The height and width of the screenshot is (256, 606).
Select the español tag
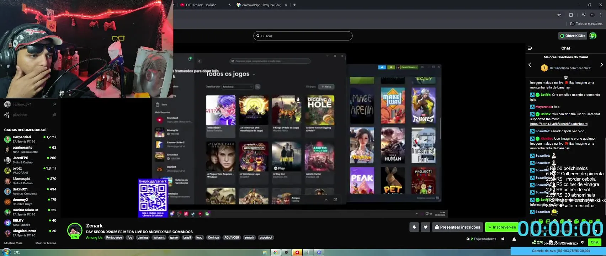266,238
